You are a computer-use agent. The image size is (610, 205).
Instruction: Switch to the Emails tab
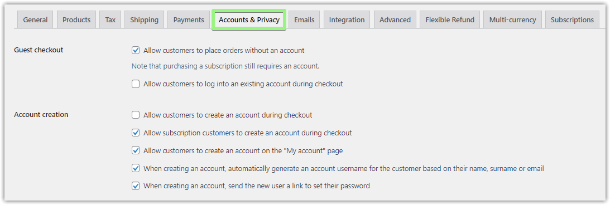tap(304, 20)
